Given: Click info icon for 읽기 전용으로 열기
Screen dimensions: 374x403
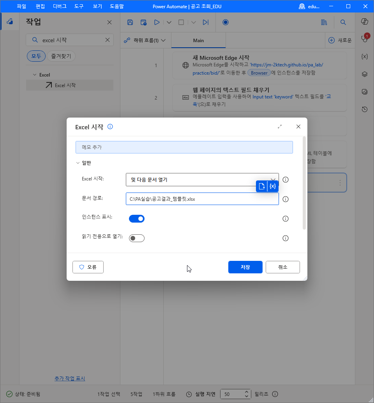Looking at the screenshot, I should pos(285,238).
